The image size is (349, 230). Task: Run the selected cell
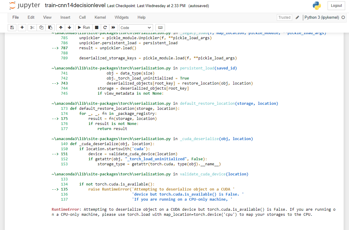pos(84,27)
